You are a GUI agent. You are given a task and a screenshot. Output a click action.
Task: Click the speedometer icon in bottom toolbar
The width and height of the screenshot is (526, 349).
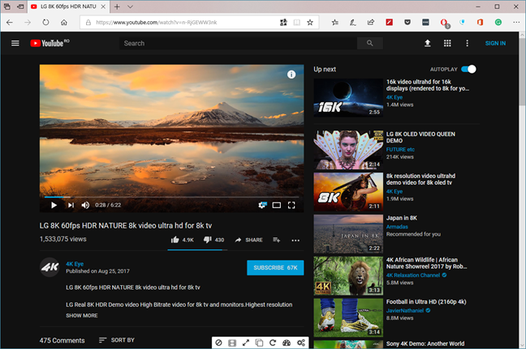[x=287, y=343]
